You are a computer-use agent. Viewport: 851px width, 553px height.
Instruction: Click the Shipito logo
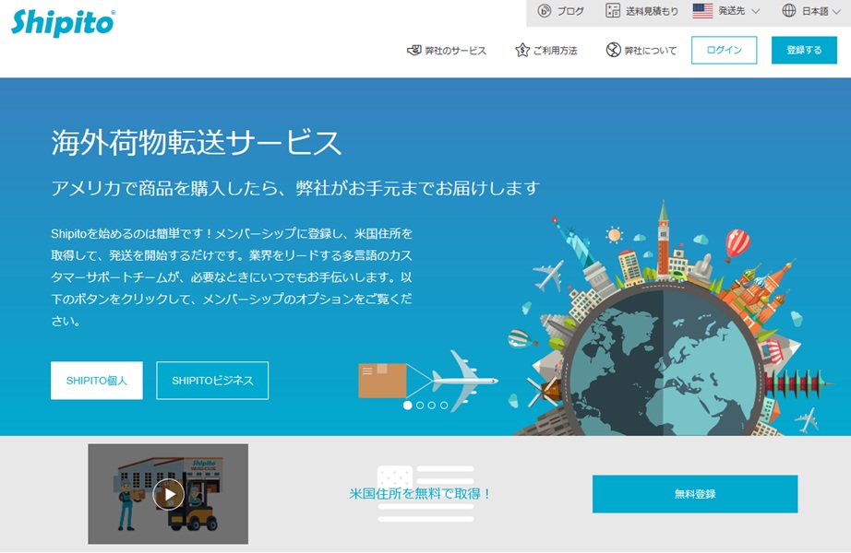63,22
